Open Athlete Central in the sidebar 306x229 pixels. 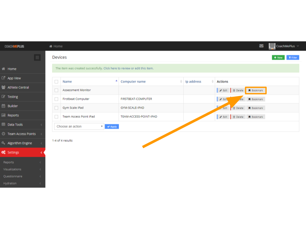click(18, 87)
